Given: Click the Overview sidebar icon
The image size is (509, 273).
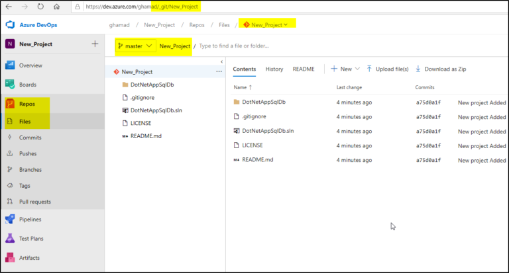Looking at the screenshot, I should tap(11, 65).
